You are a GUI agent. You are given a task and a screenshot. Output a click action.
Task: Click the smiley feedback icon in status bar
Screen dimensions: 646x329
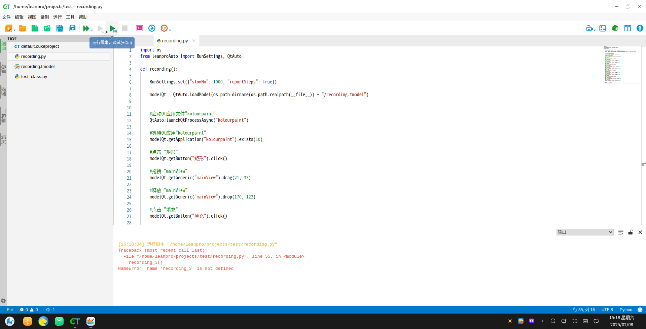click(640, 310)
